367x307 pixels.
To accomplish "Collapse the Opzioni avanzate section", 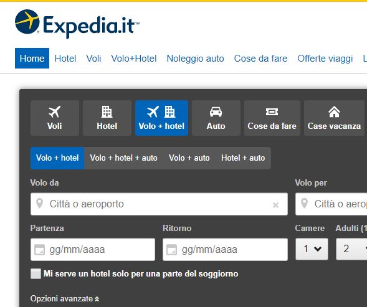I will click(65, 299).
